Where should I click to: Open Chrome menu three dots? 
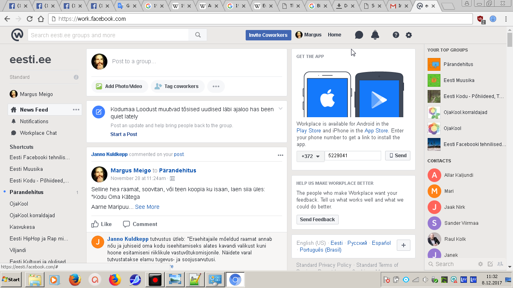[506, 19]
